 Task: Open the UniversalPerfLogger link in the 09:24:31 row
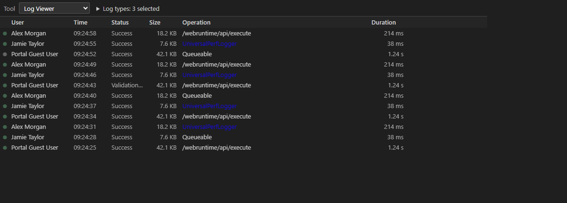pyautogui.click(x=209, y=127)
